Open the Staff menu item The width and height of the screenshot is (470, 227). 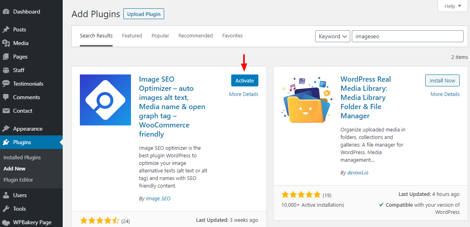tap(19, 70)
